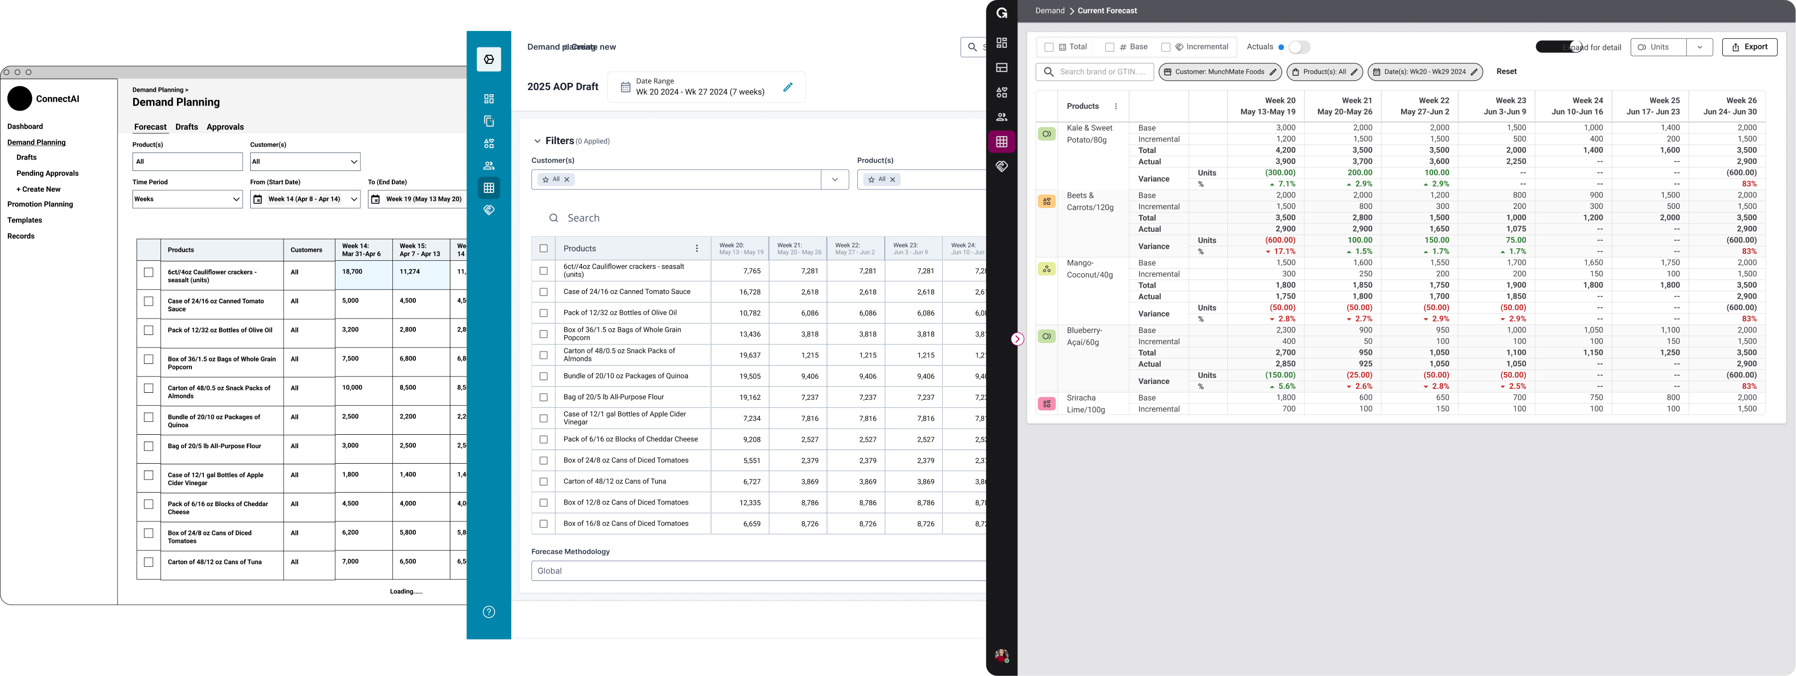Switch to the Approvals tab
The height and width of the screenshot is (676, 1796).
click(x=224, y=127)
